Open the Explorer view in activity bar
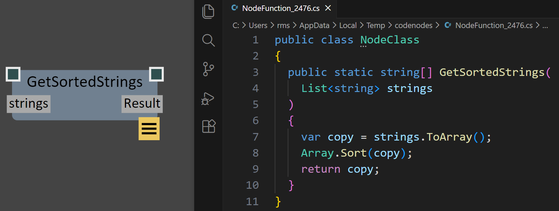The width and height of the screenshot is (559, 211). [208, 11]
